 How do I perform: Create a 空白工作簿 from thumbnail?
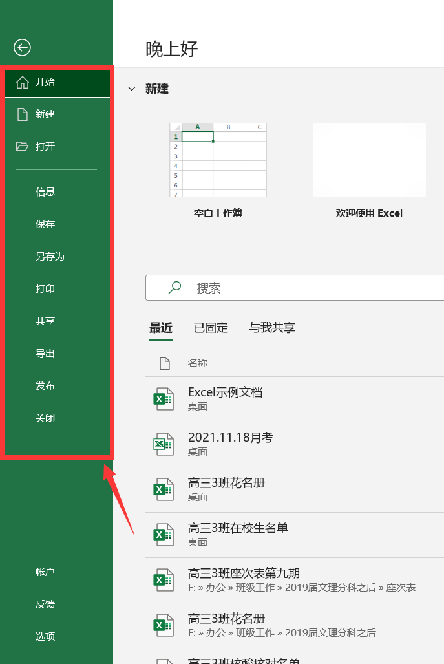coord(218,160)
